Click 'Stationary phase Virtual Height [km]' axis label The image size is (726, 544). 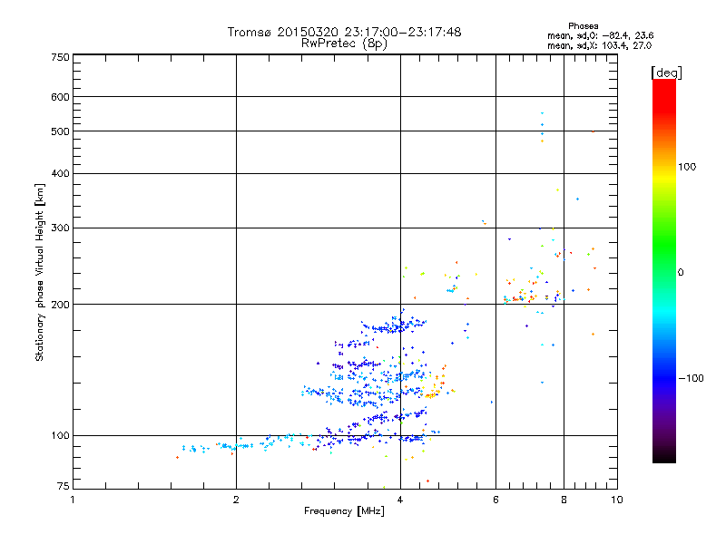[40, 273]
